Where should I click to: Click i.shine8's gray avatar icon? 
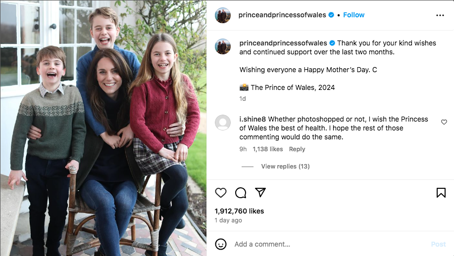click(223, 122)
